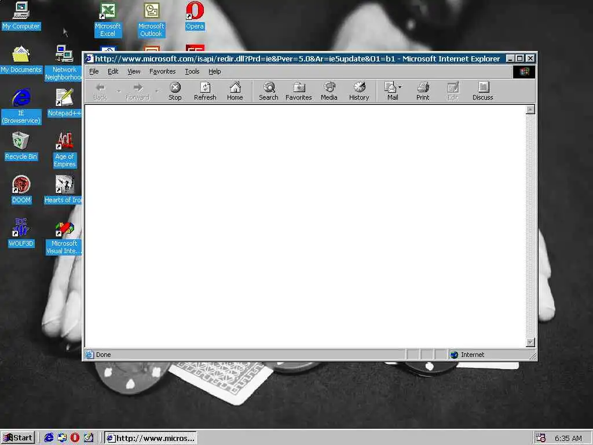Open the Edit menu
The height and width of the screenshot is (445, 593).
113,71
